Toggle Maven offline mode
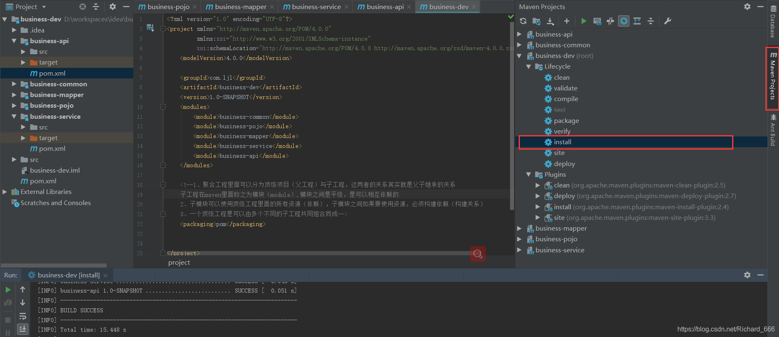 pyautogui.click(x=610, y=21)
